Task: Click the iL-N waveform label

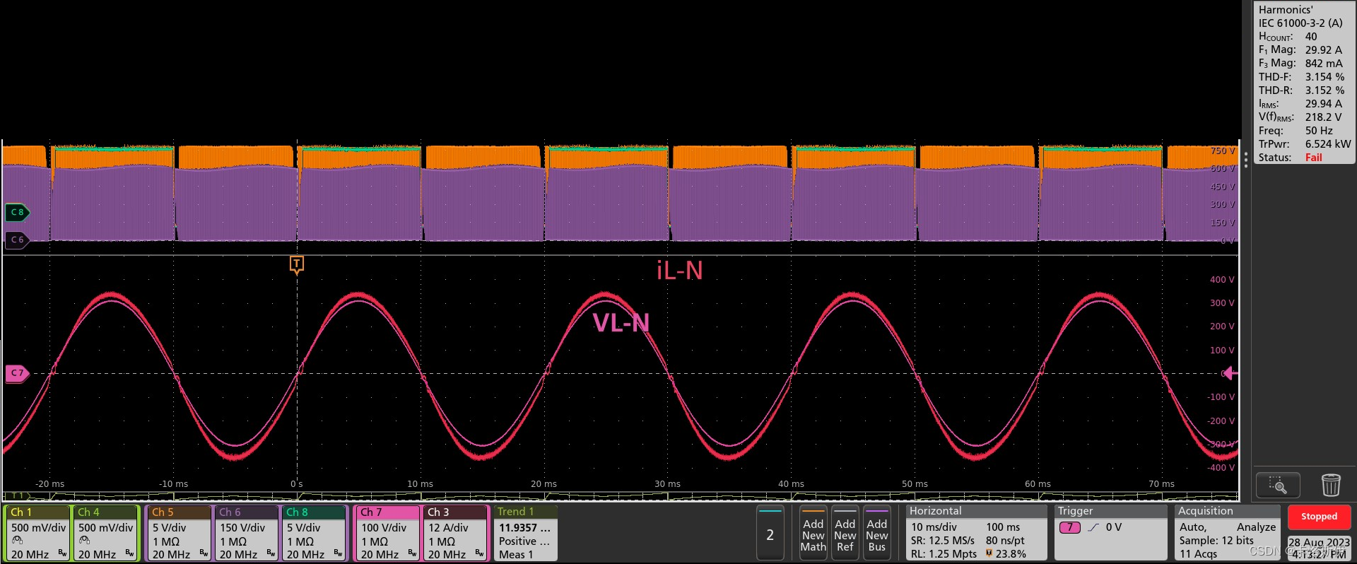Action: pos(679,271)
